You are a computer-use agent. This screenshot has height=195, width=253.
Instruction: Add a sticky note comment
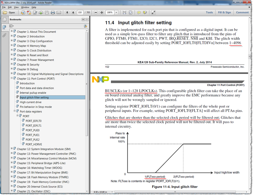pyautogui.click(x=139, y=12)
